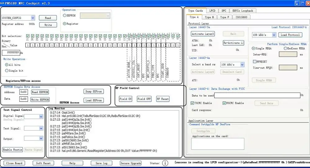Open the Digital Signal dropdown

pyautogui.click(x=41, y=117)
